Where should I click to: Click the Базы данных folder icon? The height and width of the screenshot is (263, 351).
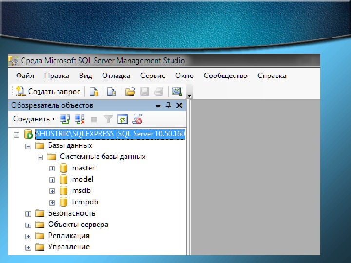pos(40,146)
